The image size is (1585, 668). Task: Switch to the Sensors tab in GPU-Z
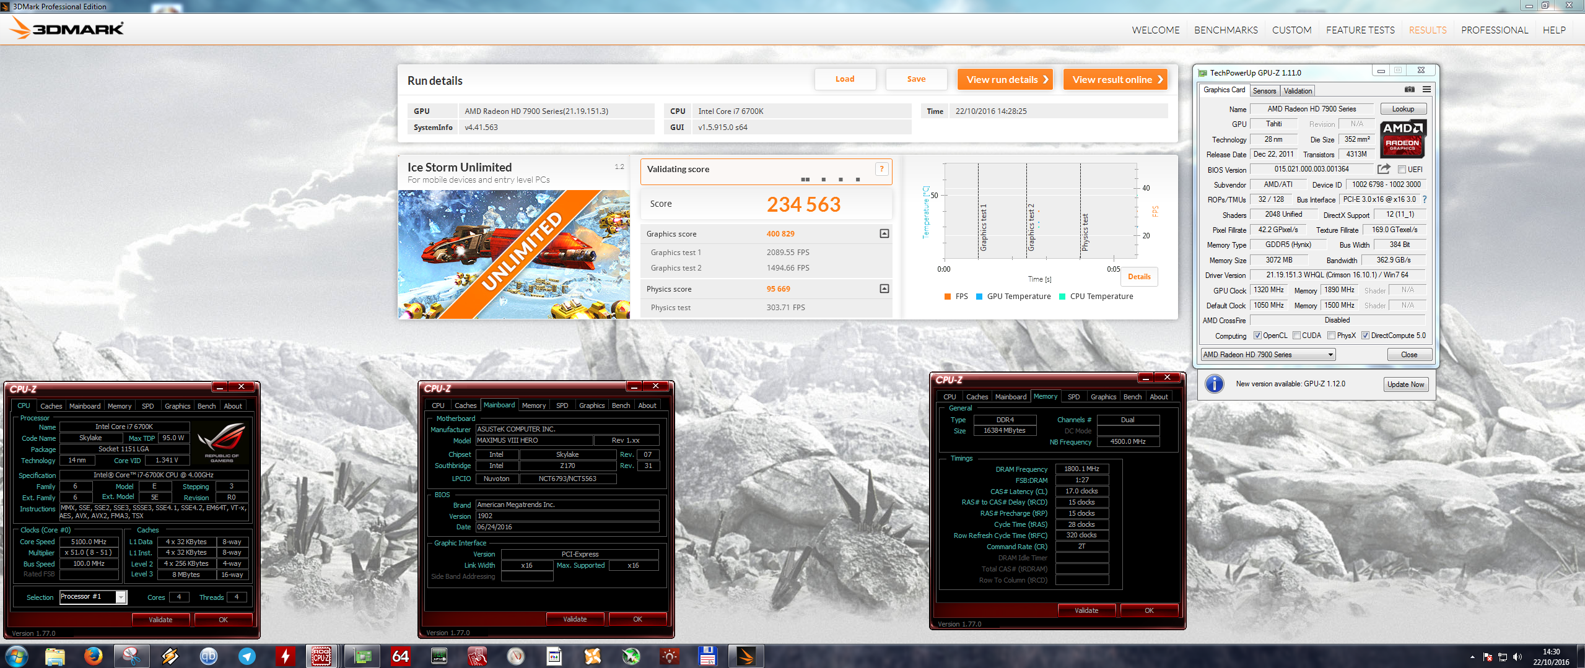tap(1264, 91)
